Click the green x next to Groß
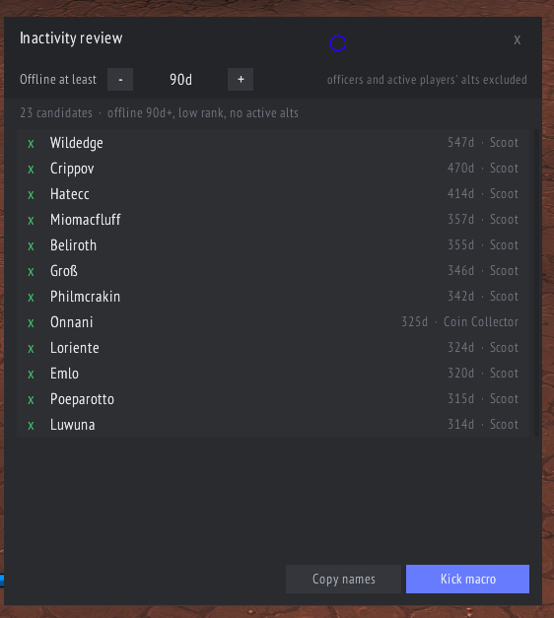The image size is (554, 618). point(31,272)
